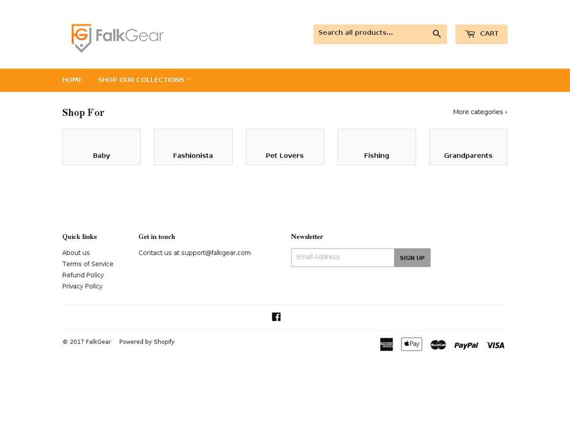The height and width of the screenshot is (428, 570).
Task: Open the Fishing category card
Action: [x=376, y=147]
